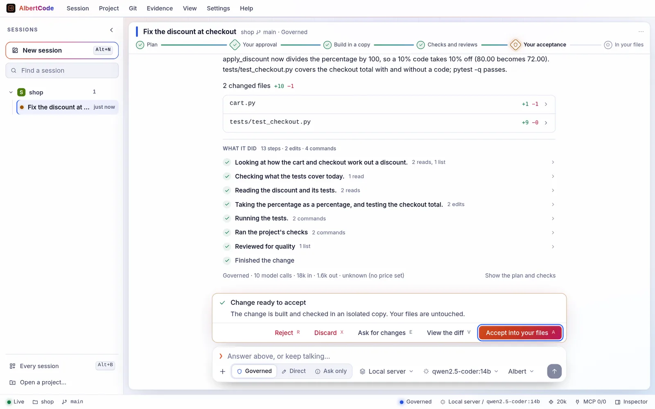Click View the diff

point(449,333)
